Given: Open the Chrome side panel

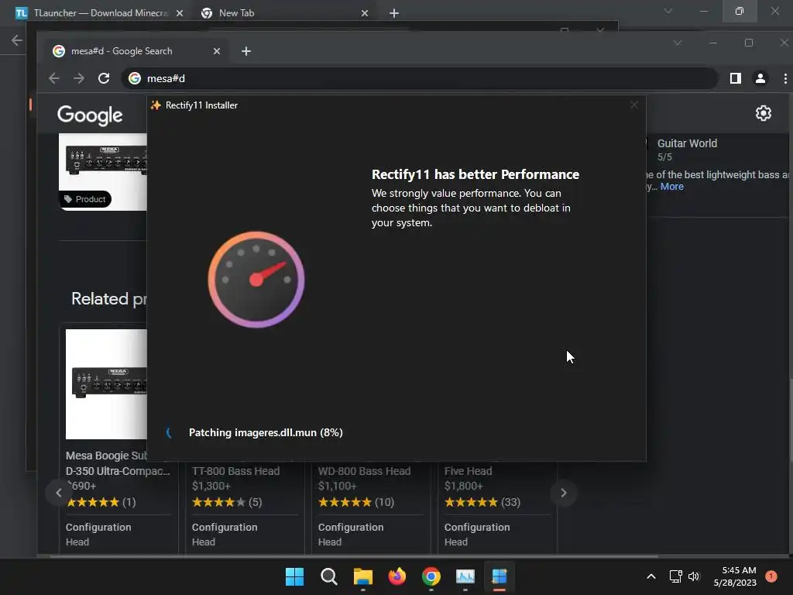Looking at the screenshot, I should point(736,78).
